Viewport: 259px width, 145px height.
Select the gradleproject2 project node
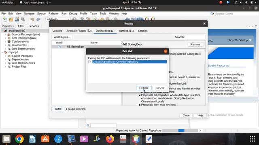click(x=17, y=31)
